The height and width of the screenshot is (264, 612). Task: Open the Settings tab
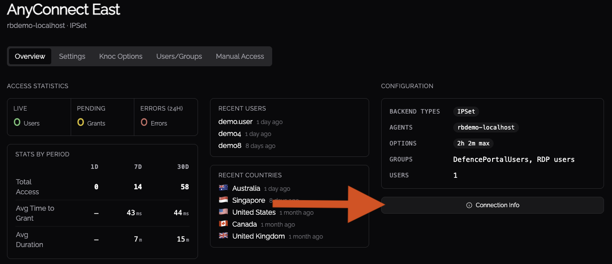pos(72,56)
